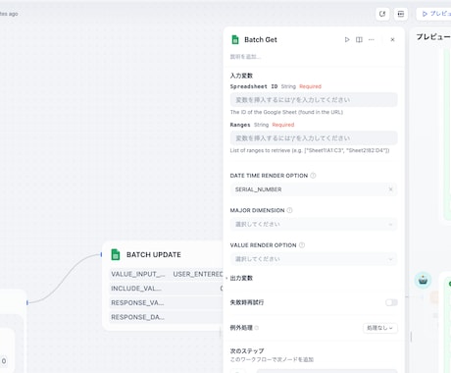
Task: Open the Batch Get panel documentation book icon
Action: tap(359, 39)
